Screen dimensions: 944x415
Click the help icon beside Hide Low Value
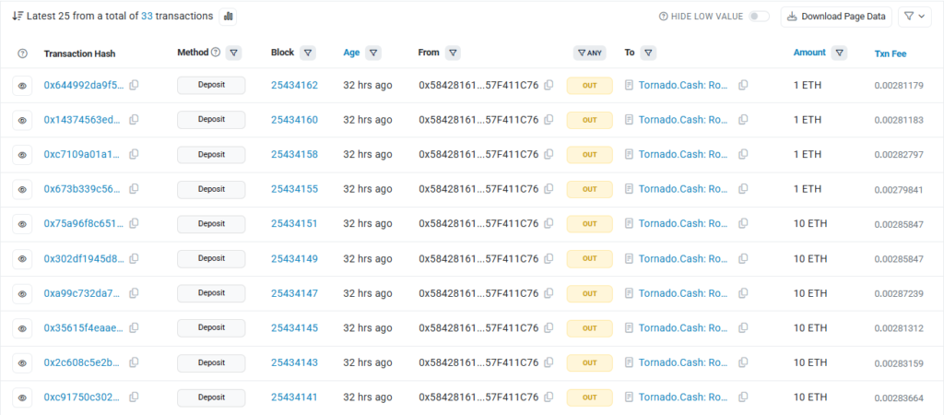click(664, 17)
